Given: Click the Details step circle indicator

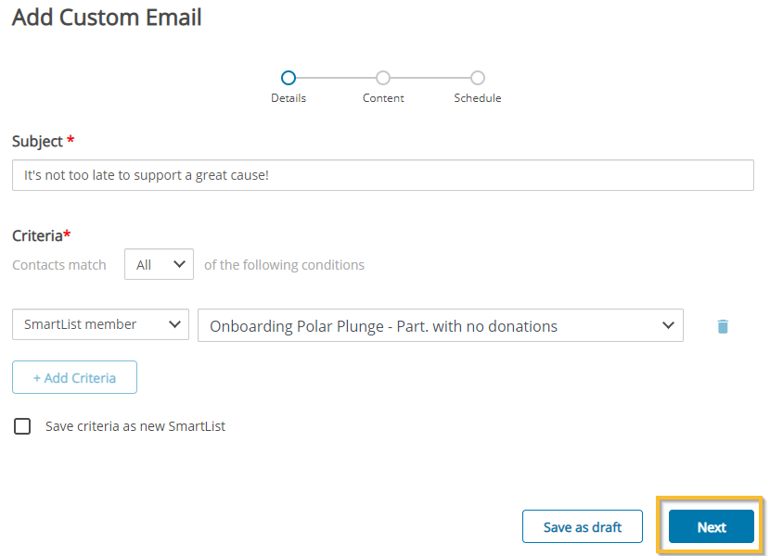Looking at the screenshot, I should point(289,78).
